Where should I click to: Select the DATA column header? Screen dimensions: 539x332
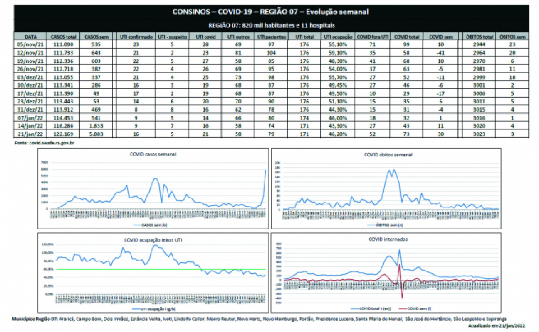[31, 37]
